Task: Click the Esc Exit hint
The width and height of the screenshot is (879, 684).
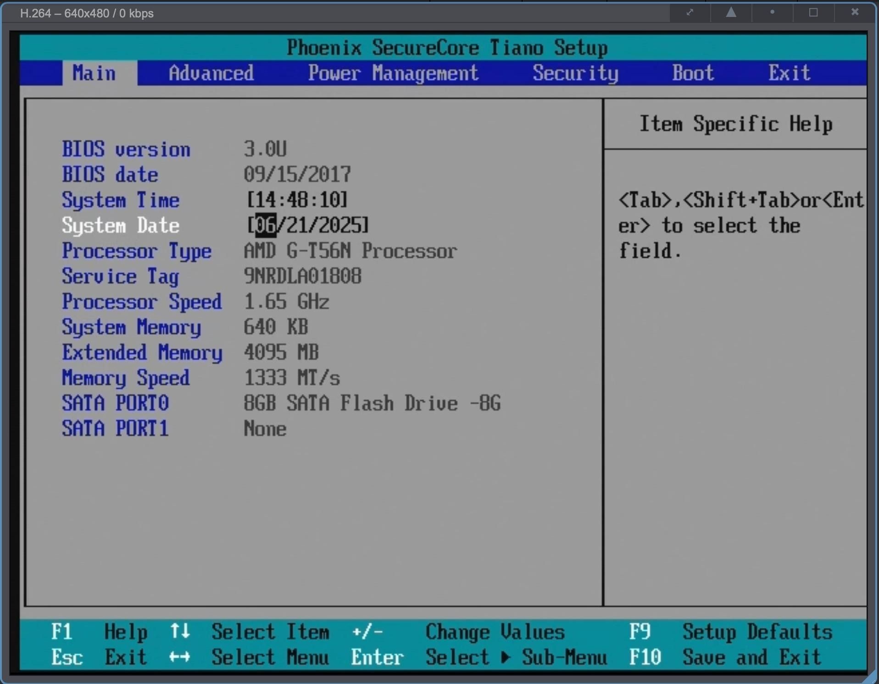Action: pyautogui.click(x=99, y=657)
